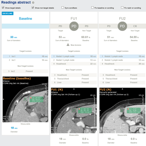This screenshot has width=146, height=146.
Task: Select FU2 Liver non-target lesion row
Action: coord(122,82)
